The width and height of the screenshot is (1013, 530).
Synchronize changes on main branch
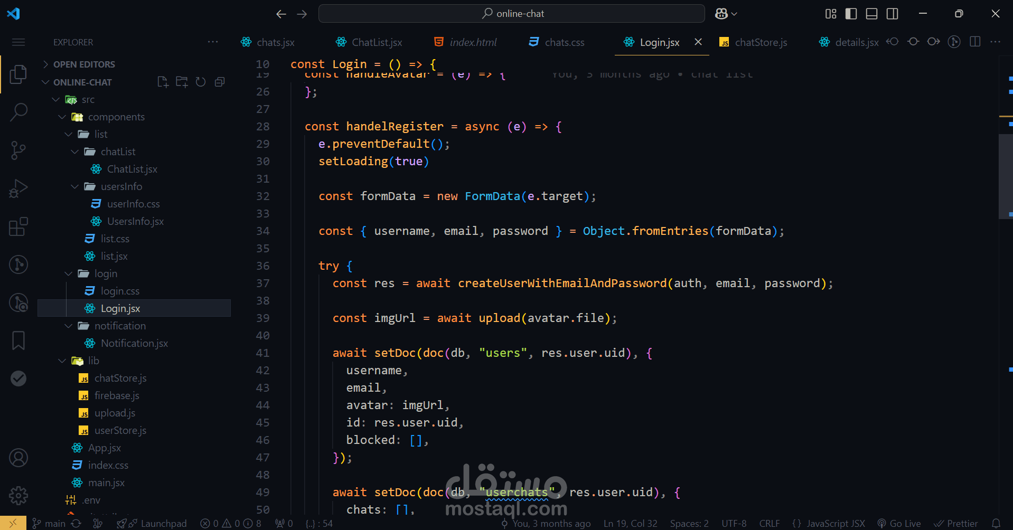pyautogui.click(x=76, y=523)
